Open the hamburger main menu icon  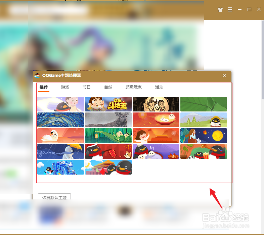[230, 9]
